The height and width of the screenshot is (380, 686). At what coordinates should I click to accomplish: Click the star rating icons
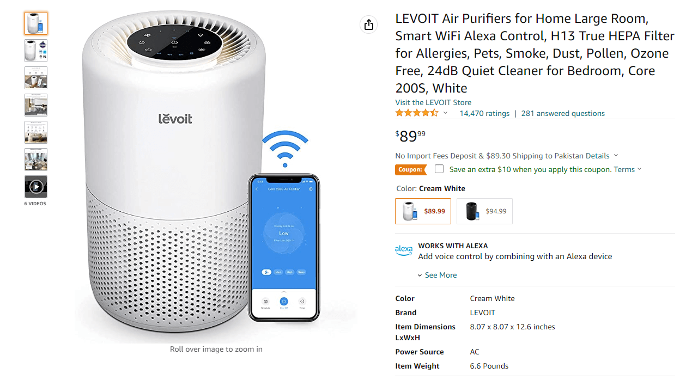417,113
